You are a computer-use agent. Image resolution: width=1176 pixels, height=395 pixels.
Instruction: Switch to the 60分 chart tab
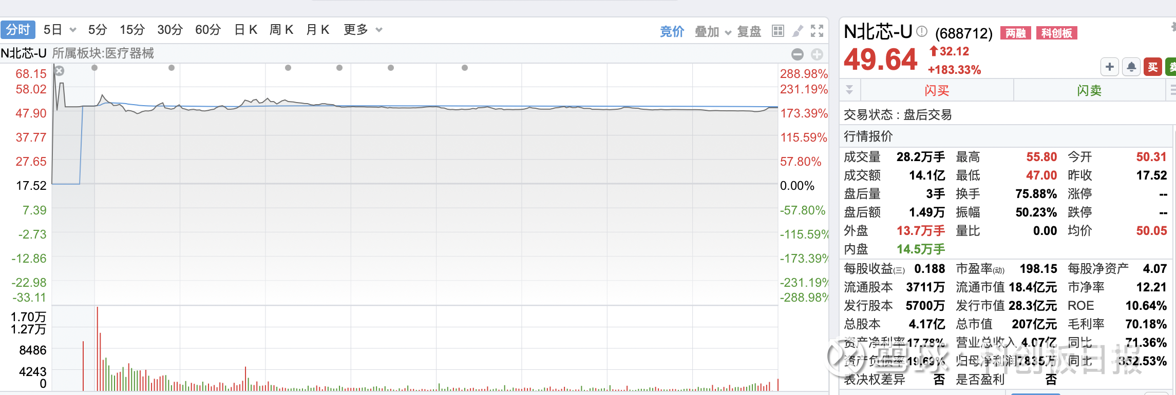click(207, 30)
